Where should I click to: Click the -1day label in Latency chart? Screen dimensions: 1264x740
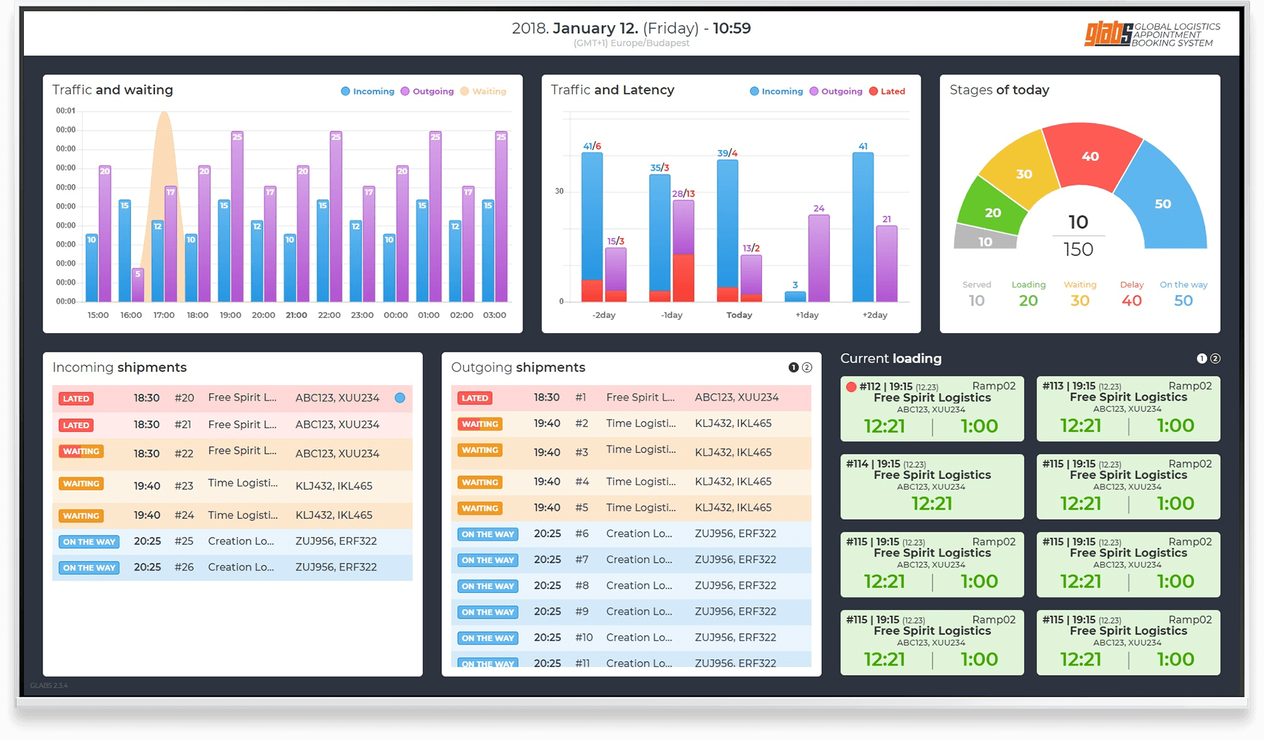click(x=671, y=315)
